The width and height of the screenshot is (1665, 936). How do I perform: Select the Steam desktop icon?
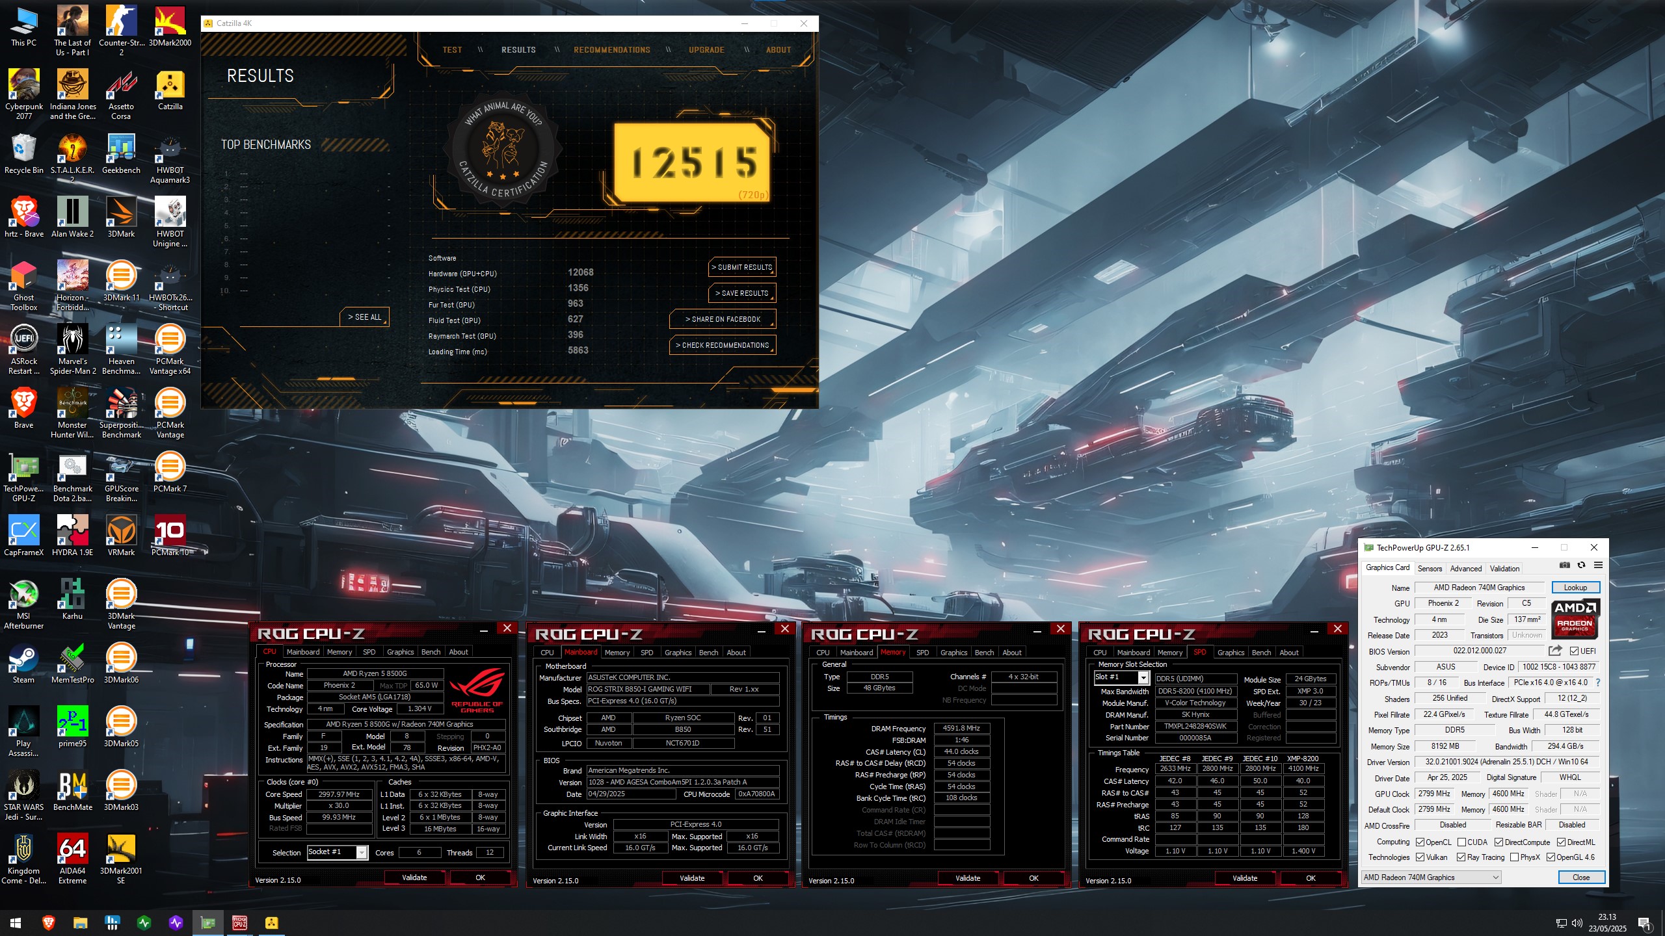tap(24, 664)
